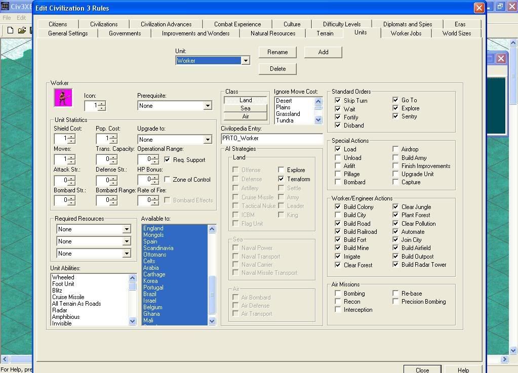This screenshot has width=518, height=373.
Task: Click the Open folder icon in background toolbar
Action: [22, 30]
